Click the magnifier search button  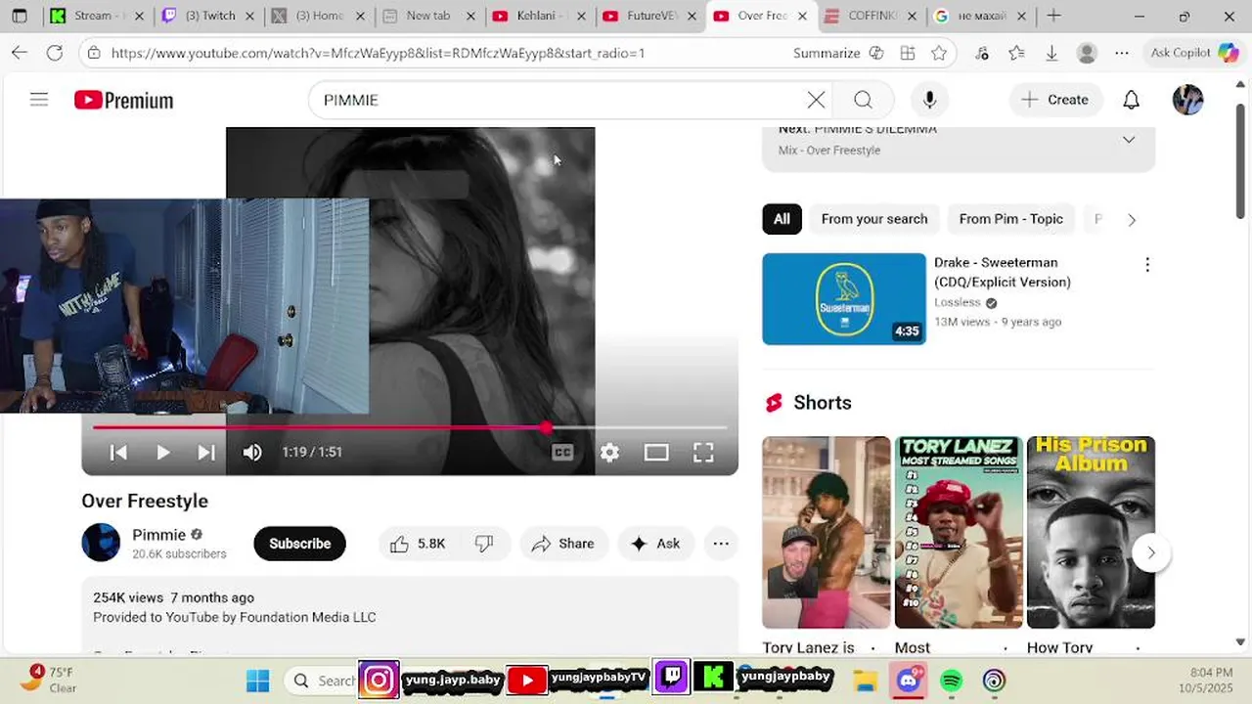coord(863,100)
